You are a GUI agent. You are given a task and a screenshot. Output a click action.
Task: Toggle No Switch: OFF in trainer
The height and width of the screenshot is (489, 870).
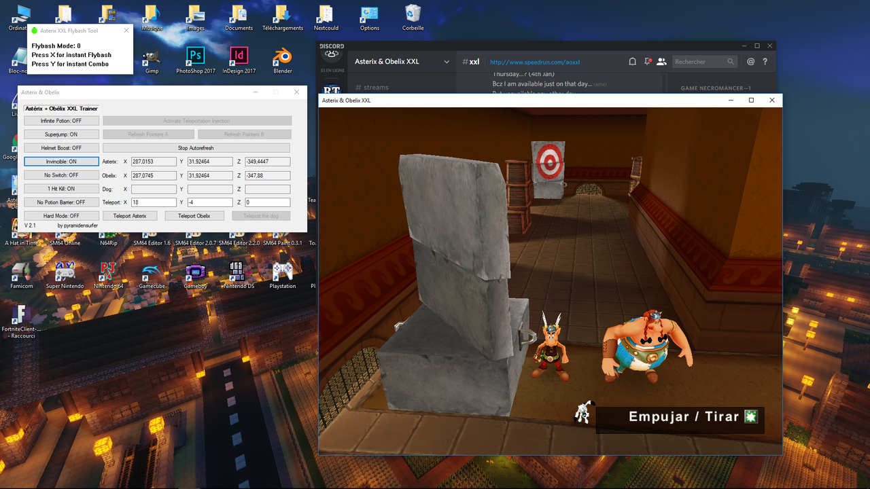point(61,175)
